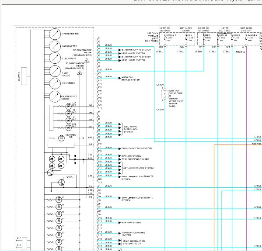Viewport: 262px width, 251px height.
Task: Click the SEAT BELT IND label
Action: pyautogui.click(x=71, y=136)
